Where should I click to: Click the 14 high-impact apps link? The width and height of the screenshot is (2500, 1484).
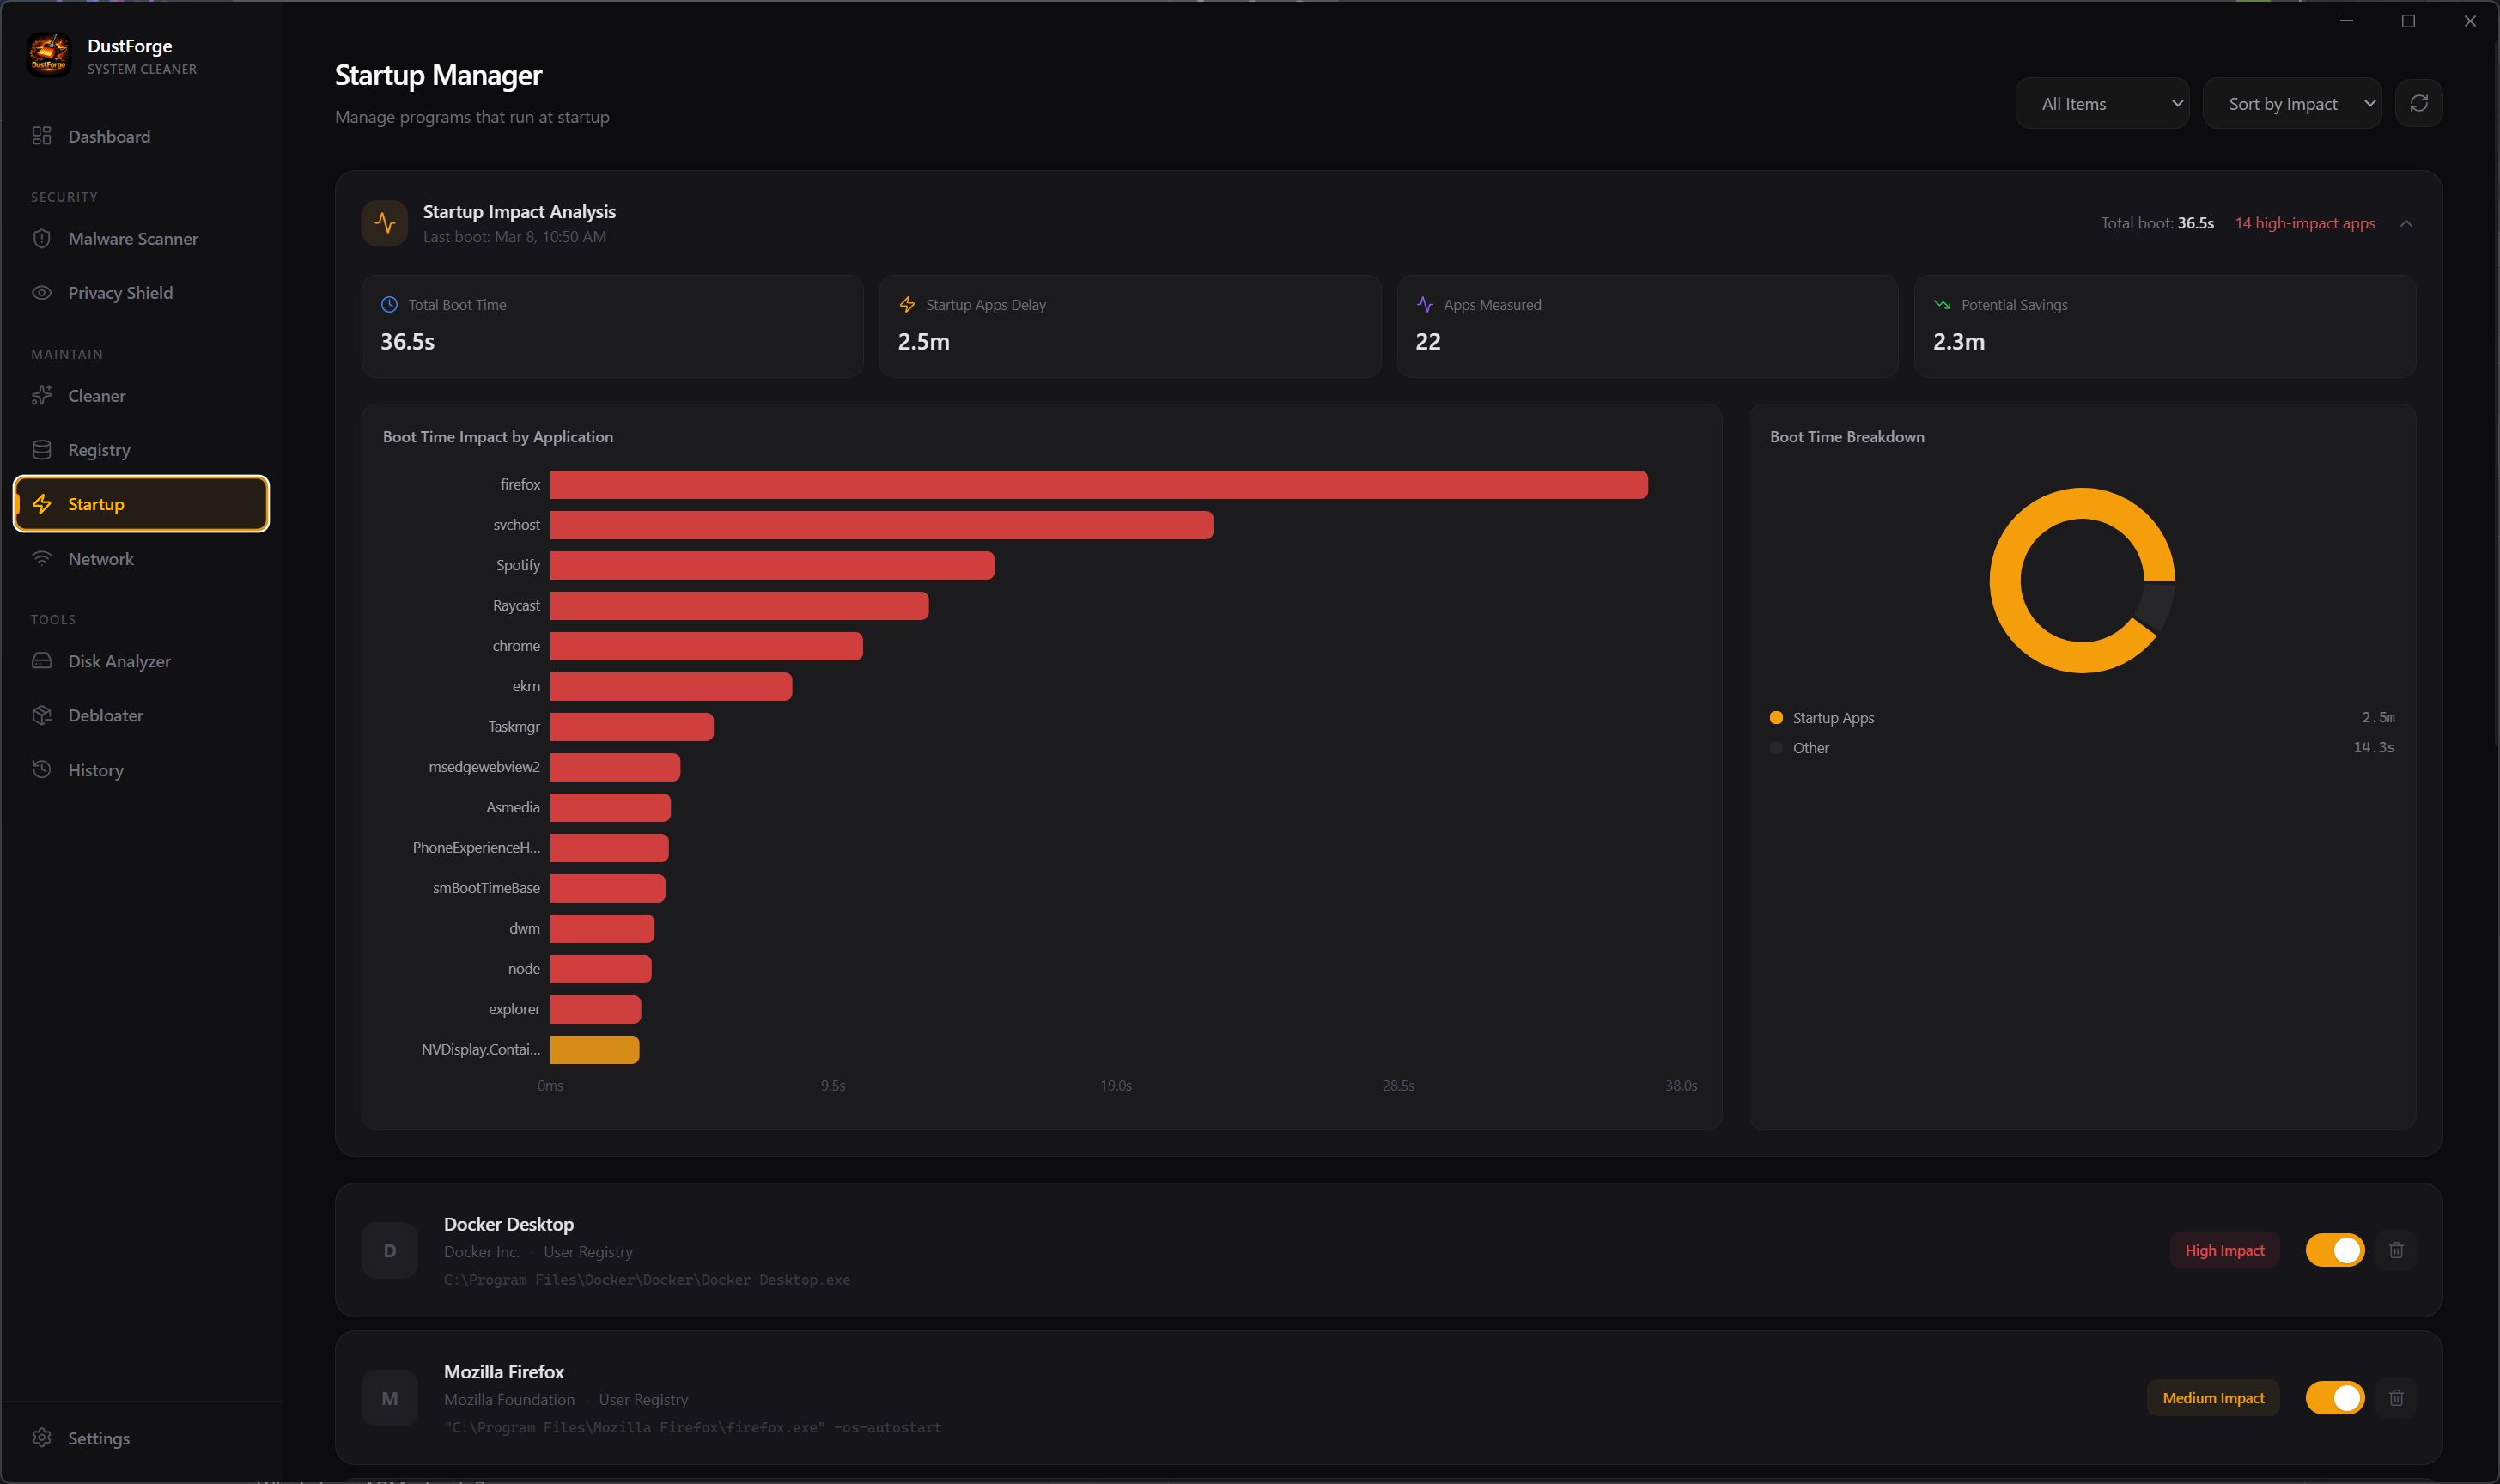coord(2304,223)
